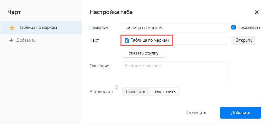Confirm with the blue Добавить button

click(x=241, y=113)
